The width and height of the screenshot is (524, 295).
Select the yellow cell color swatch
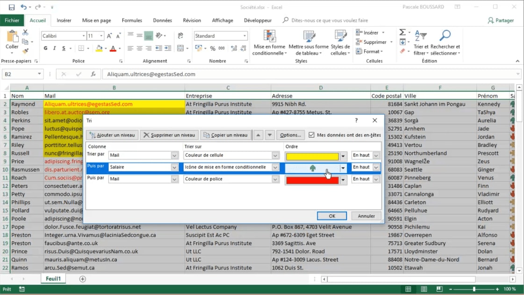point(312,156)
